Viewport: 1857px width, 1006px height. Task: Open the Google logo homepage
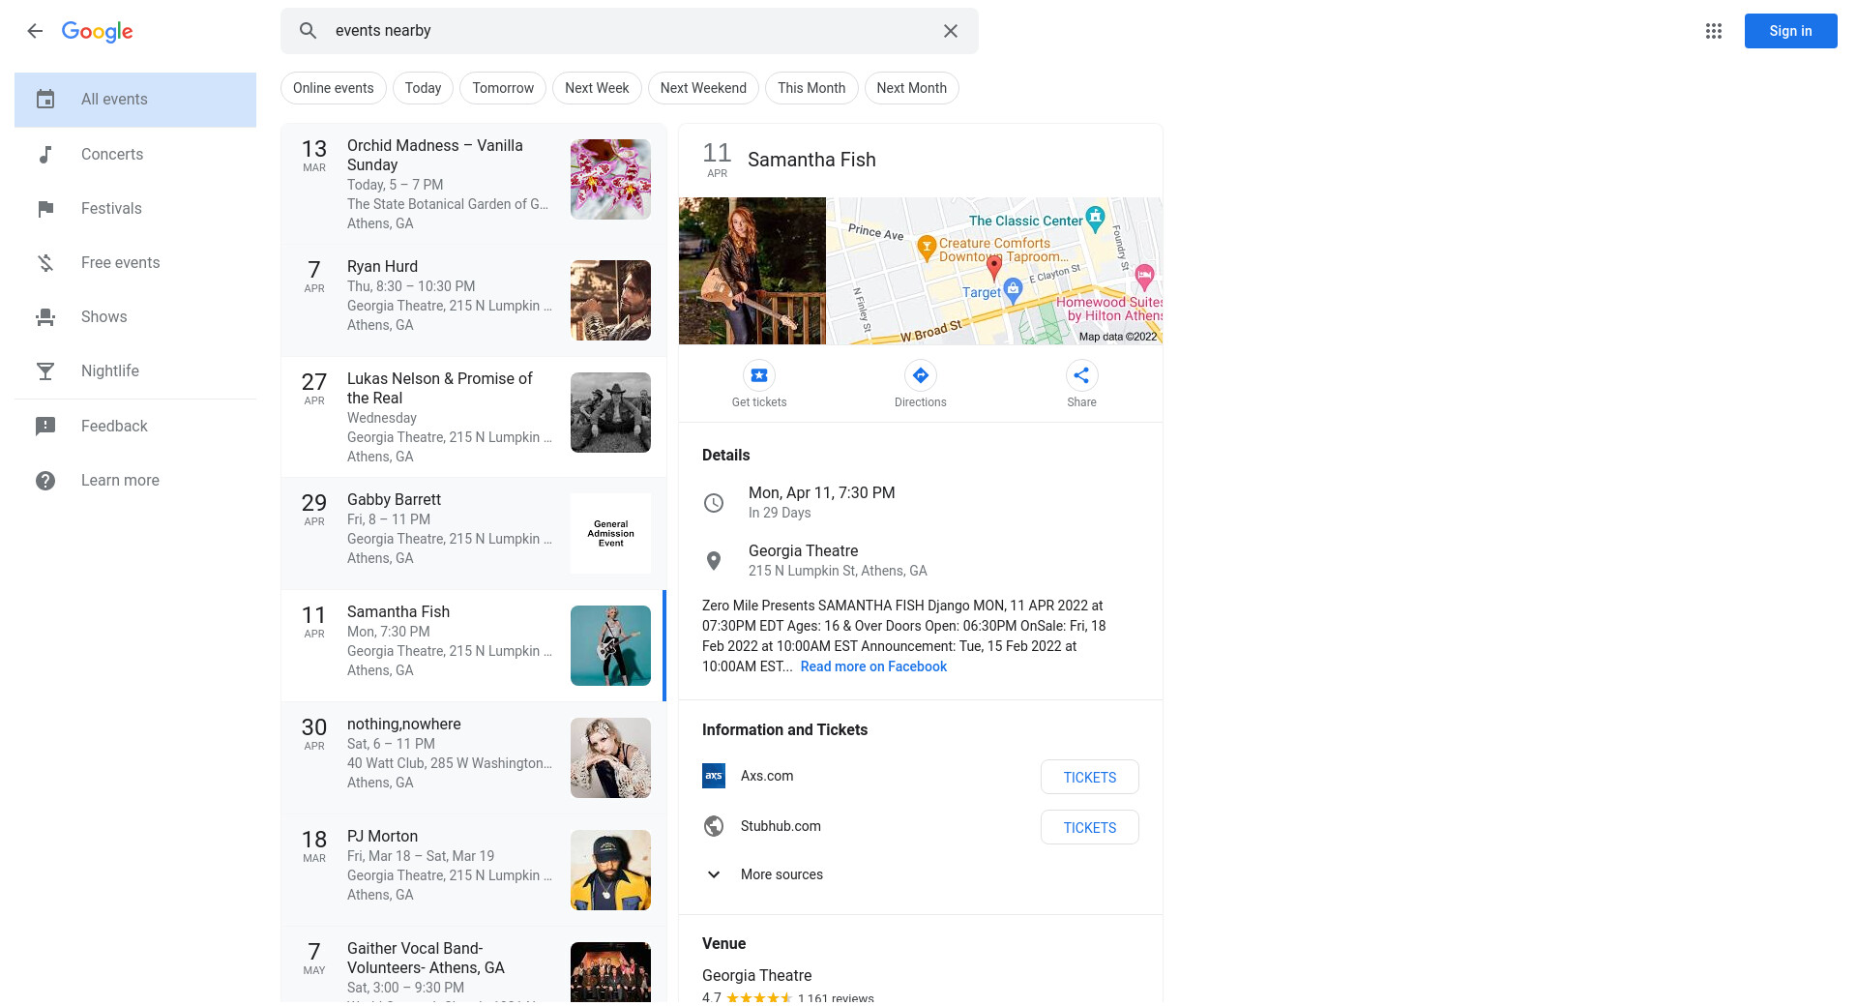pos(98,32)
